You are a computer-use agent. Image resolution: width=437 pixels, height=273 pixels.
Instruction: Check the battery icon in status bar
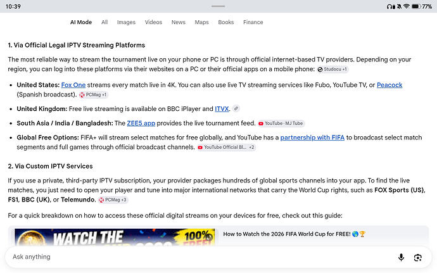416,6
